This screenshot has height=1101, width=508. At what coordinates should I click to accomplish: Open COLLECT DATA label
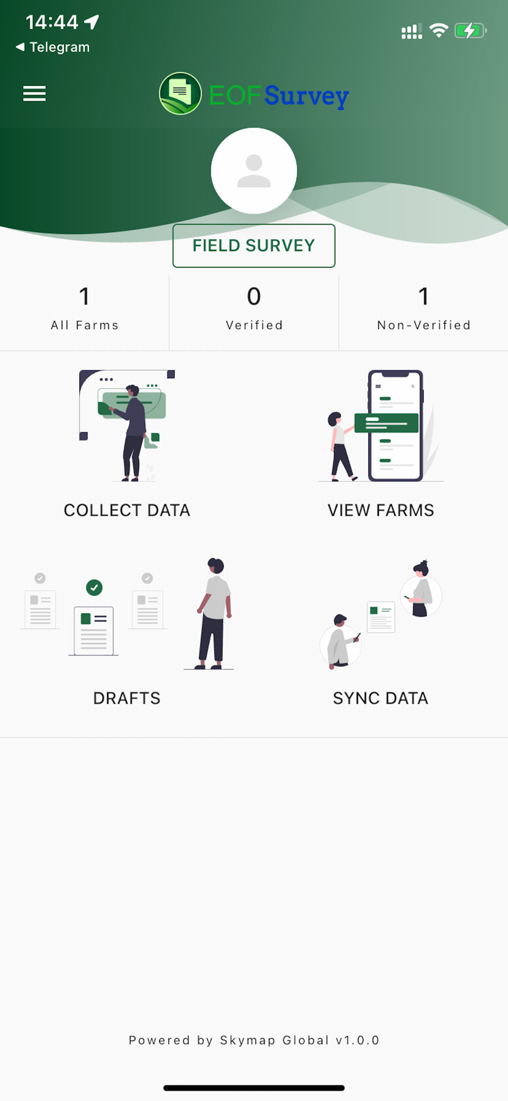(127, 510)
